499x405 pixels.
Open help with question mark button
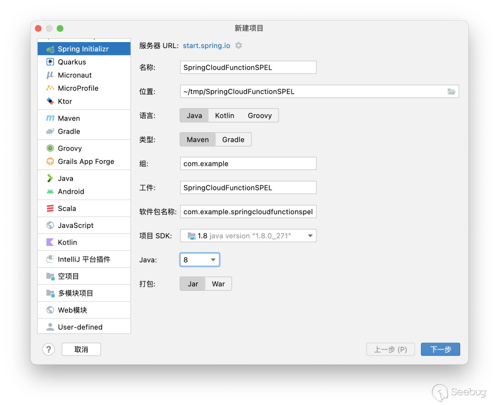click(x=49, y=349)
